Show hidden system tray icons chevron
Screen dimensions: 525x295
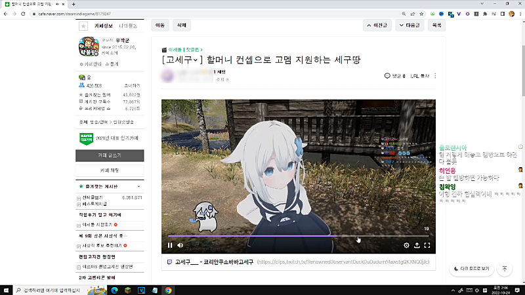click(453, 290)
